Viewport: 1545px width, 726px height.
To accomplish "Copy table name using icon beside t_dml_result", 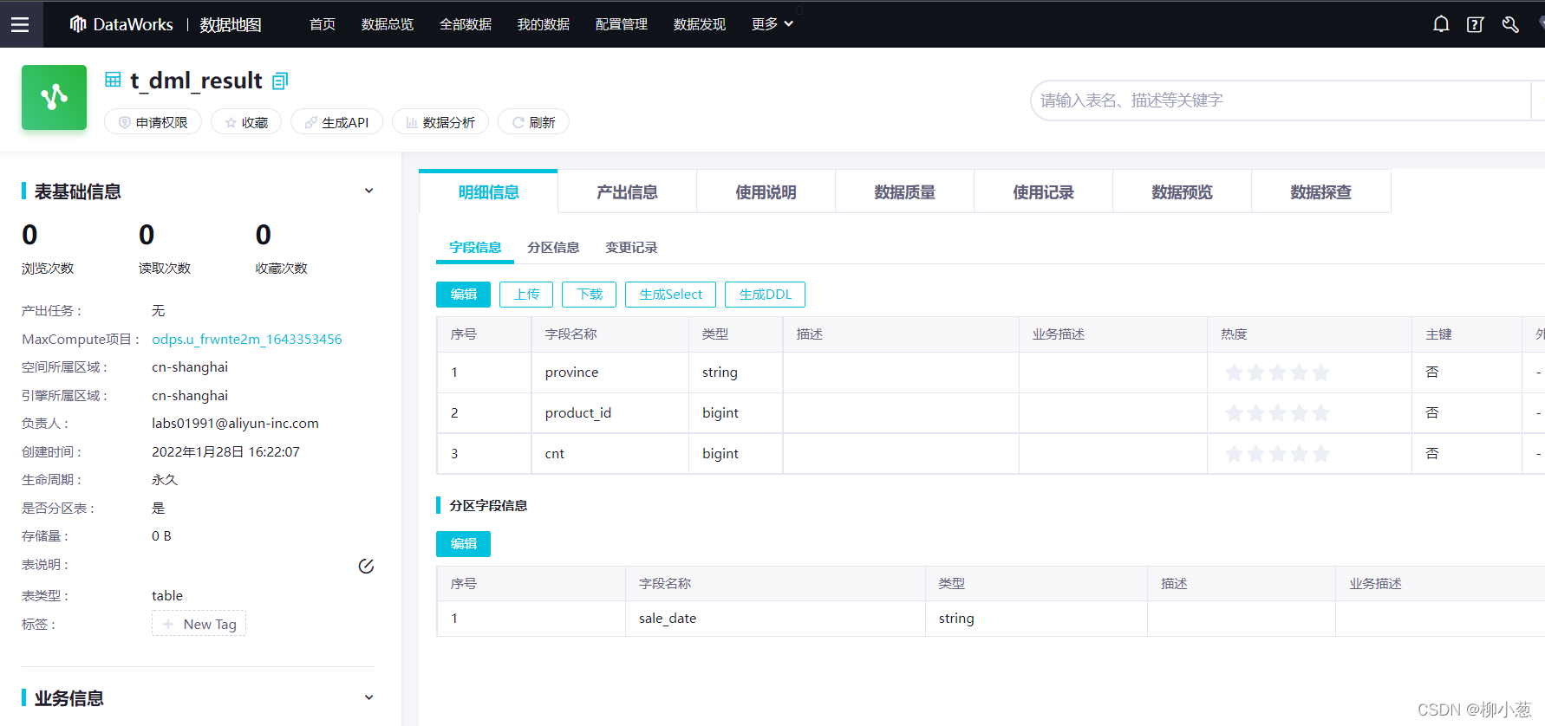I will pos(279,81).
